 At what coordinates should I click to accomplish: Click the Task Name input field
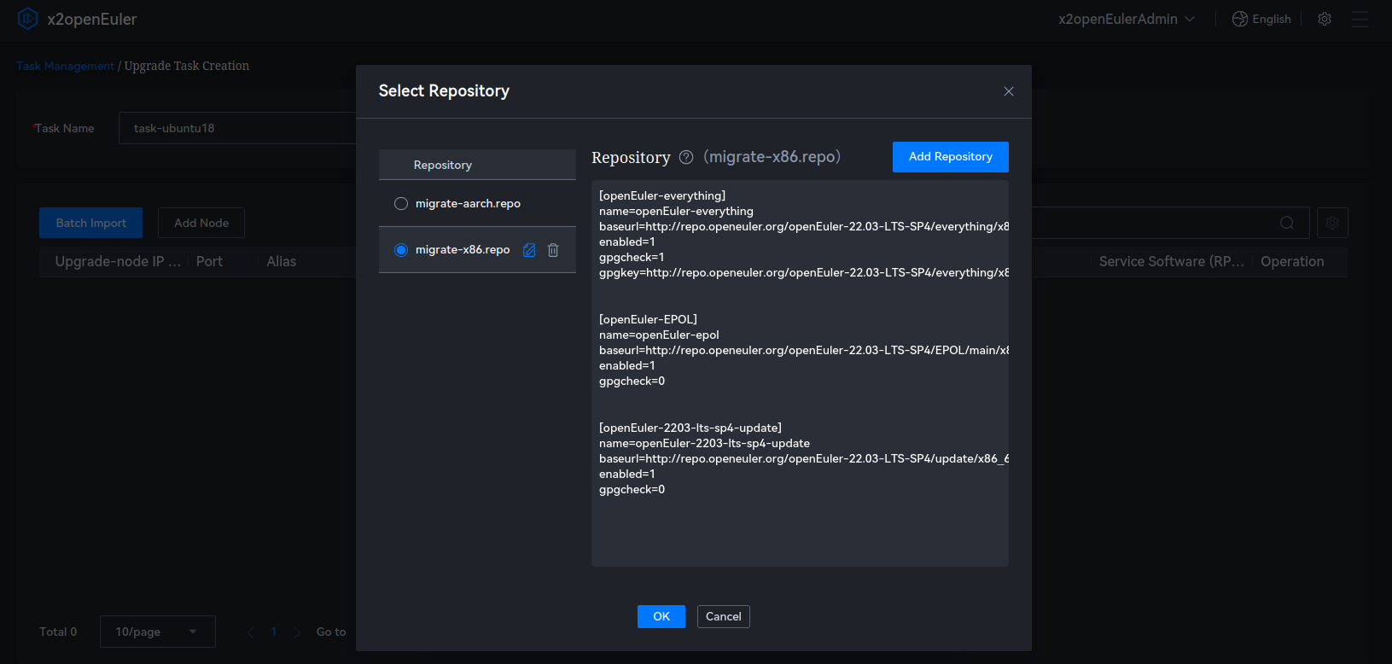237,128
